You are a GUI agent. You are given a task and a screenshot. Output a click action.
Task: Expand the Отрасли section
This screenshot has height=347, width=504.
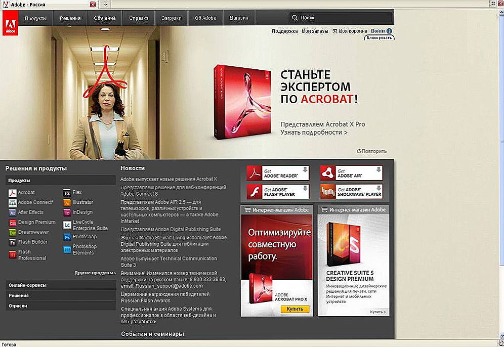click(x=60, y=306)
